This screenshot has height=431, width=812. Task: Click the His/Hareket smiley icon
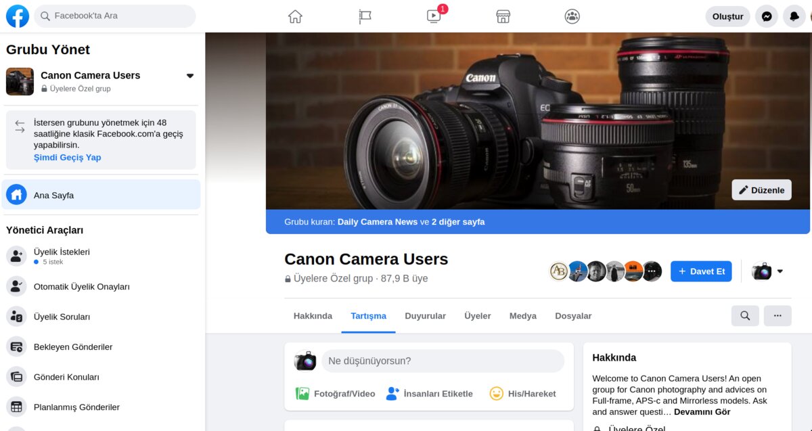tap(497, 393)
